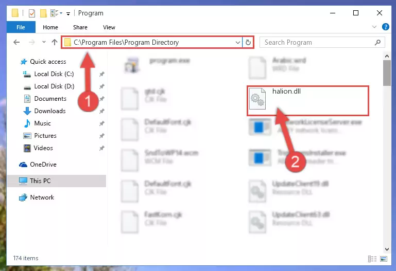Open Local Disk (D:) in sidebar
Screen dimensions: 396x271
pyautogui.click(x=54, y=86)
